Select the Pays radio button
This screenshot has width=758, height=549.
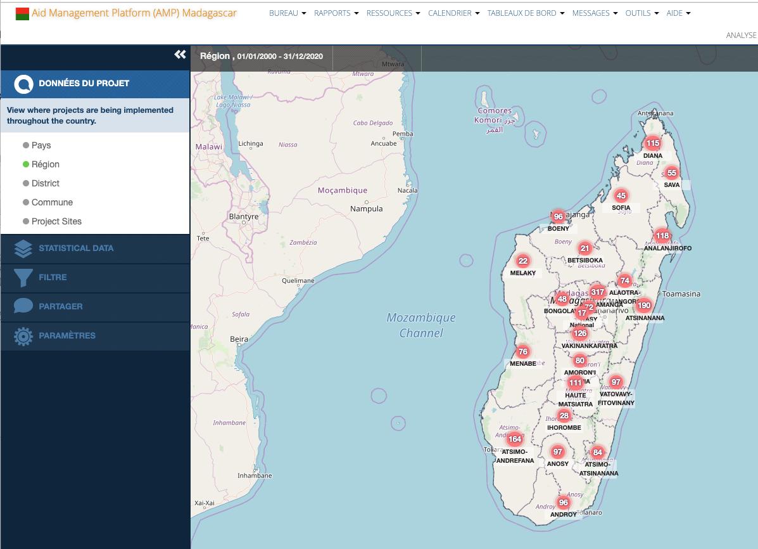(26, 145)
